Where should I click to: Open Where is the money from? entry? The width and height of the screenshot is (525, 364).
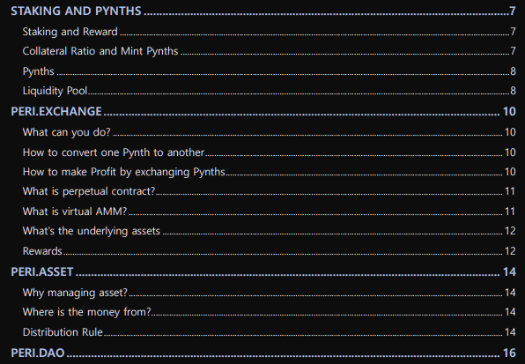point(86,312)
